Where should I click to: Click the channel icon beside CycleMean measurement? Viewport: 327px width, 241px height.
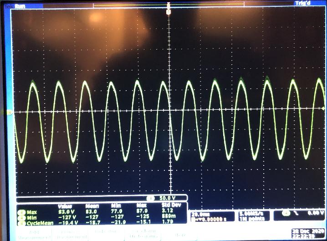tap(21, 223)
